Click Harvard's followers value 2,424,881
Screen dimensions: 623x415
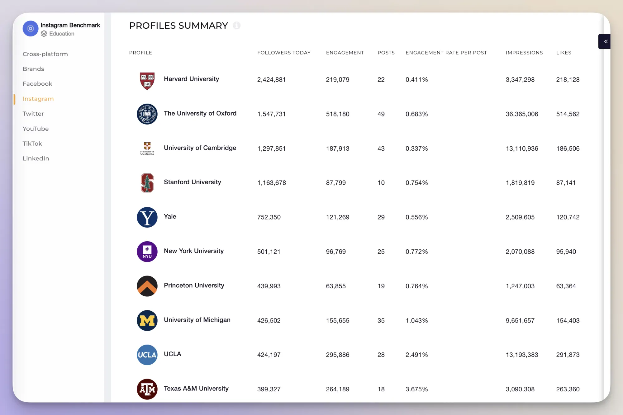click(x=271, y=80)
